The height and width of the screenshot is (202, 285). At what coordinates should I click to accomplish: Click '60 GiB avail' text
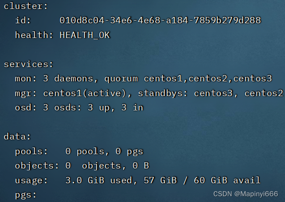point(227,180)
